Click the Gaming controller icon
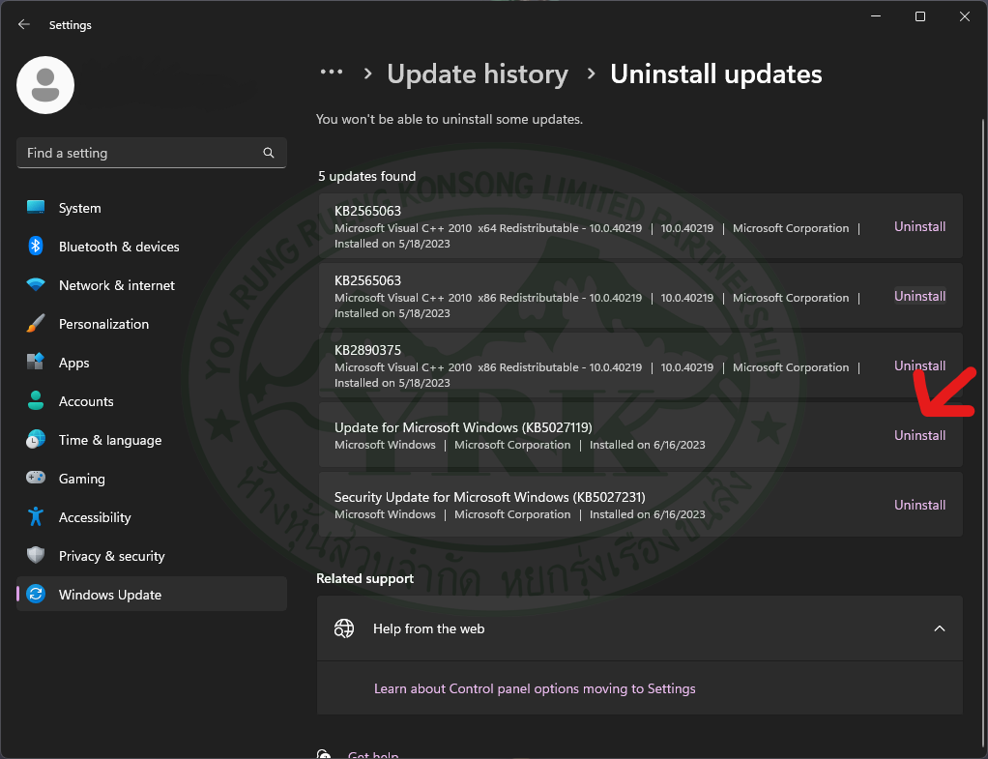 tap(36, 478)
